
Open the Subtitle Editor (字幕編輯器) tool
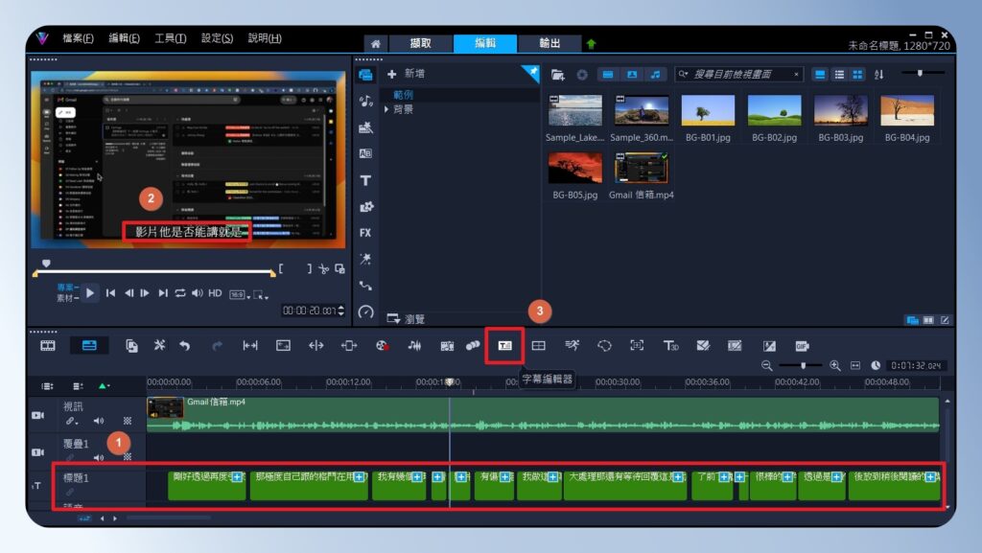504,345
